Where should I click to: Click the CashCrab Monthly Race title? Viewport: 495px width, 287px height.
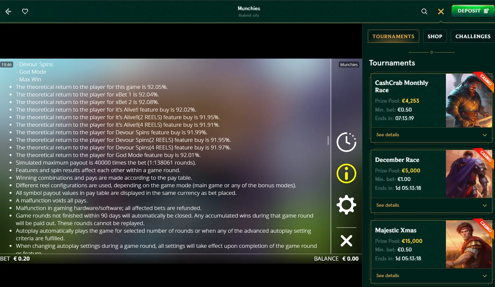pyautogui.click(x=401, y=87)
